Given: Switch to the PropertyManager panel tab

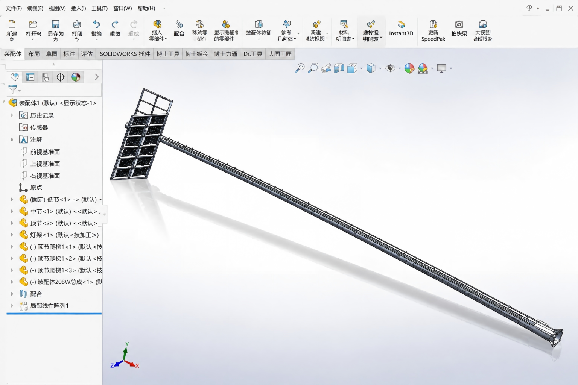Looking at the screenshot, I should pyautogui.click(x=30, y=77).
